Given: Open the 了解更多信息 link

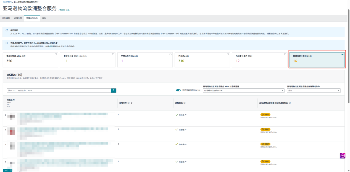Looking at the screenshot, I should (x=64, y=10).
